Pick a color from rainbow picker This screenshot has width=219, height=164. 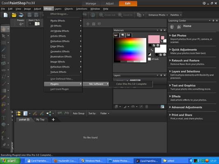[130, 50]
